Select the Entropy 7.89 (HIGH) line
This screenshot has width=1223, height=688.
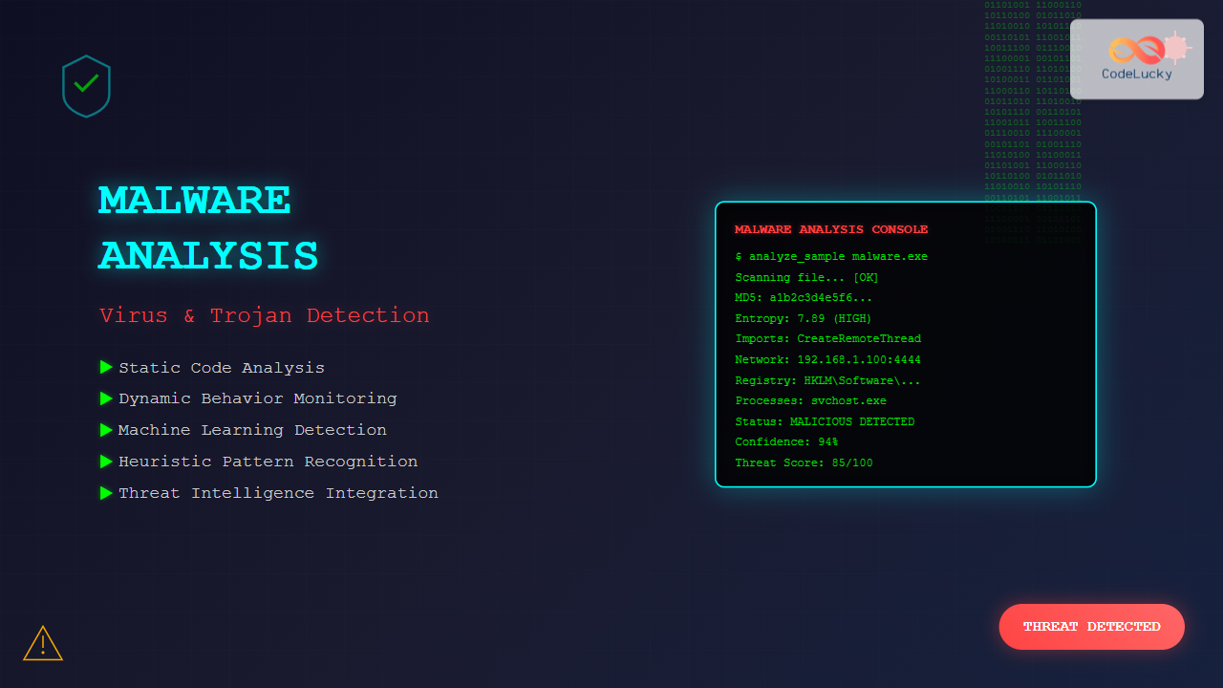click(804, 318)
